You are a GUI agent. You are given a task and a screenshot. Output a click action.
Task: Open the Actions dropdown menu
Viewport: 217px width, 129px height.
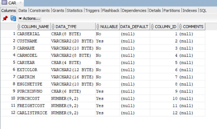coord(29,18)
